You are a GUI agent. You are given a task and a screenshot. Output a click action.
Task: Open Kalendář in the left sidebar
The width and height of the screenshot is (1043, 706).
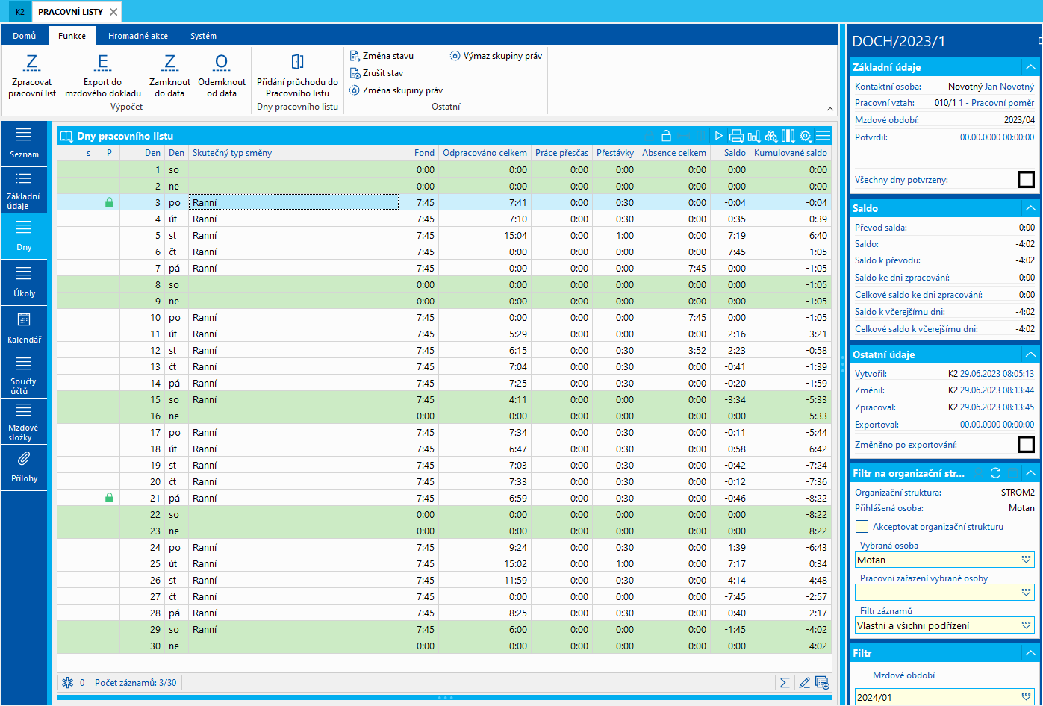pos(24,328)
